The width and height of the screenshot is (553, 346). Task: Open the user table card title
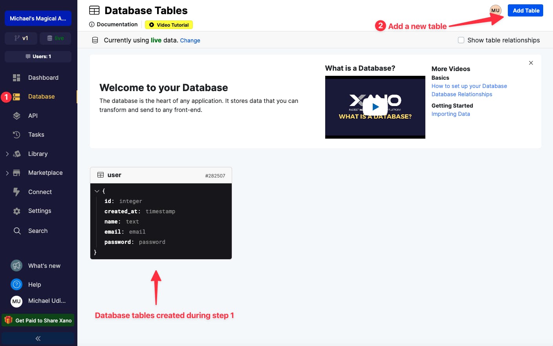point(114,175)
